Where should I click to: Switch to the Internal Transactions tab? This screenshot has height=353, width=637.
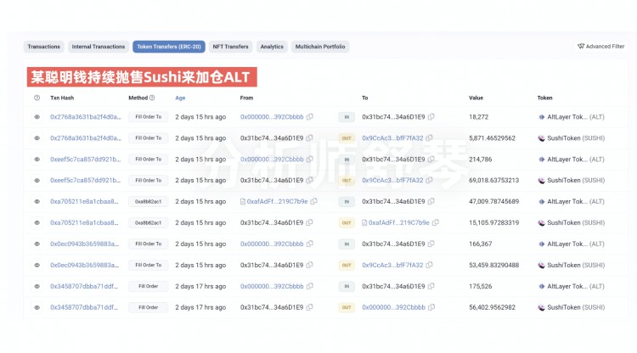[99, 47]
